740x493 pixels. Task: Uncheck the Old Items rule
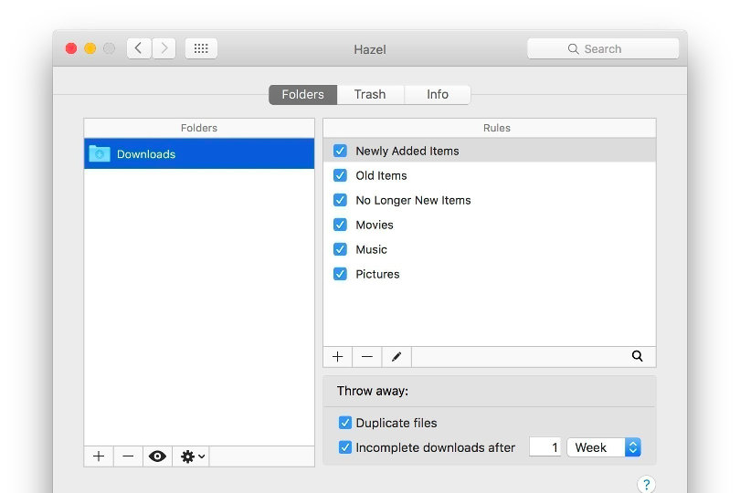[x=340, y=175]
